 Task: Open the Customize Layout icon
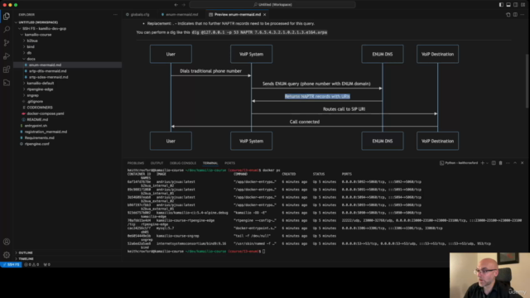(523, 5)
